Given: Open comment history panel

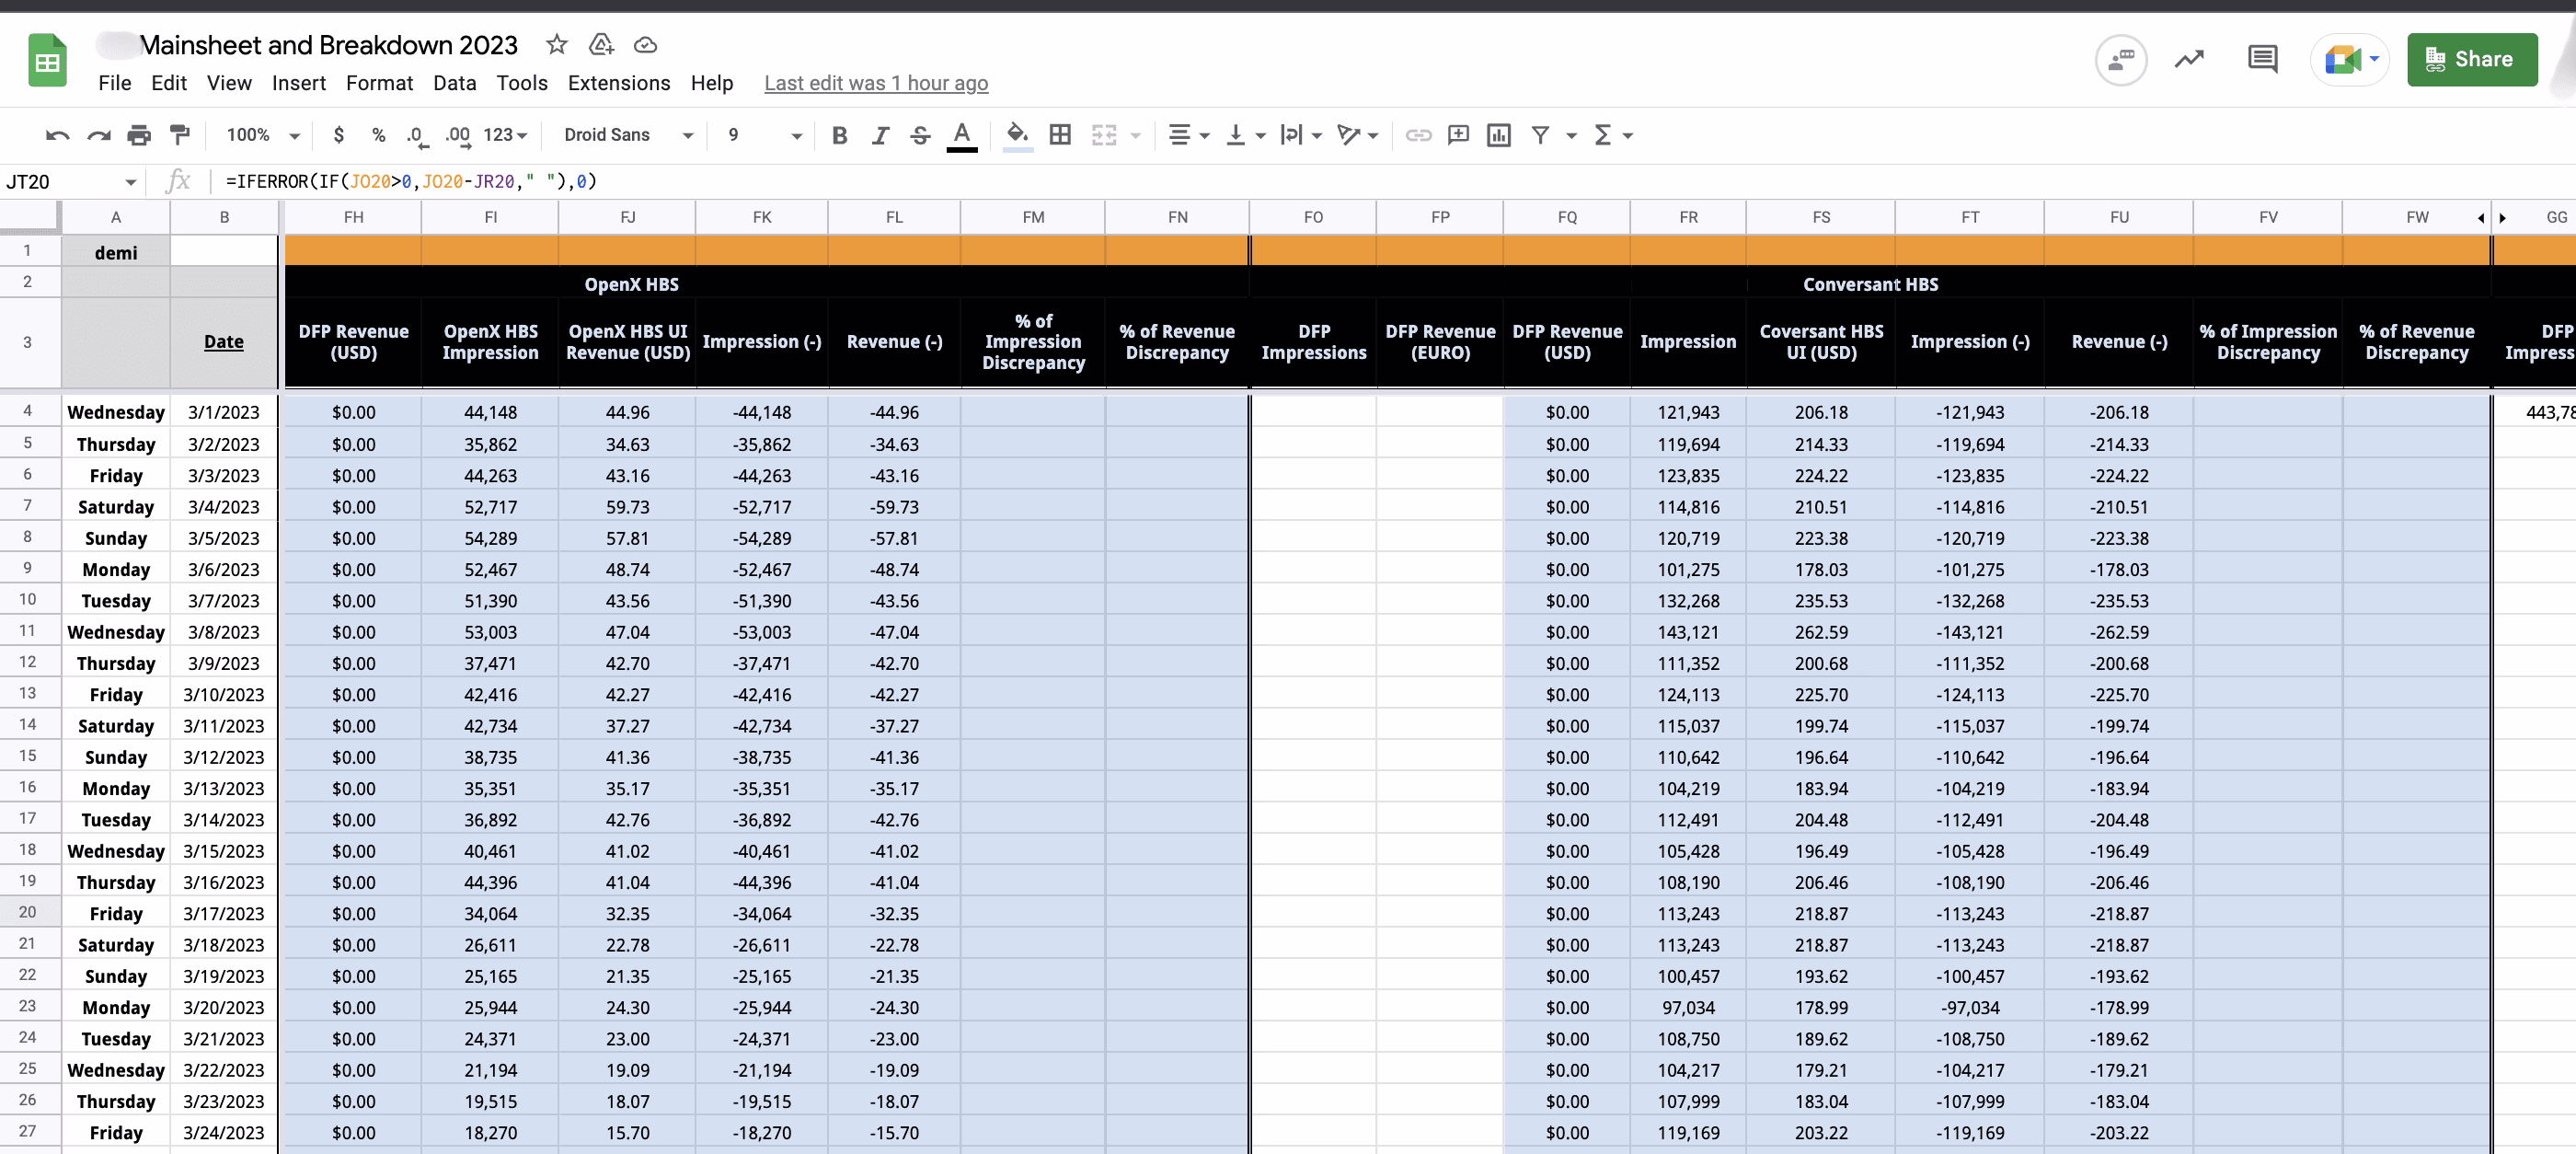Looking at the screenshot, I should click(x=2262, y=59).
